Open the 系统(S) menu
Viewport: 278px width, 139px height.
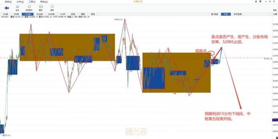click(x=8, y=2)
